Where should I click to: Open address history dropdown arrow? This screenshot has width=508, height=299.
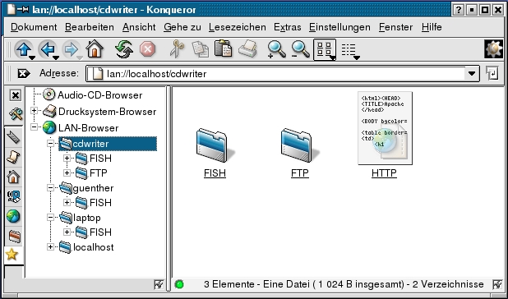(471, 74)
